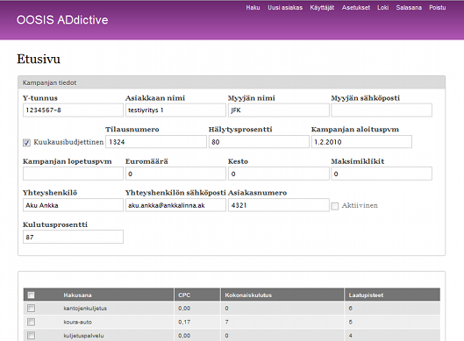Click the Kokonaiskulutus column header
Viewport: 464px width, 341px height.
pyautogui.click(x=248, y=295)
